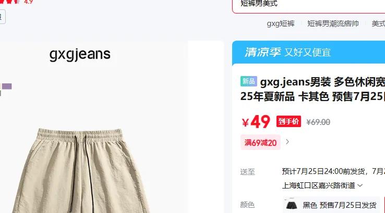Click the search box containing 短裤男美式

[309, 5]
